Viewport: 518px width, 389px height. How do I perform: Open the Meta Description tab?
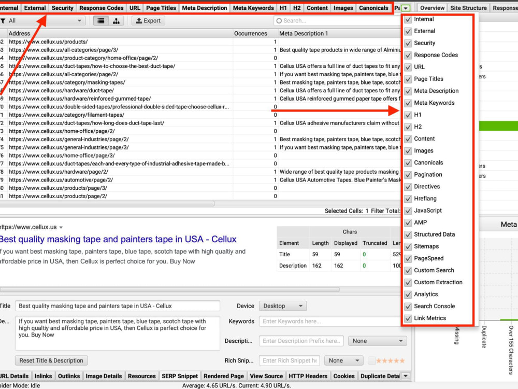(x=205, y=8)
